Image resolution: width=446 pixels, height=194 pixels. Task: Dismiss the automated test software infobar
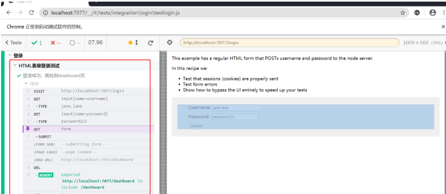[443, 27]
